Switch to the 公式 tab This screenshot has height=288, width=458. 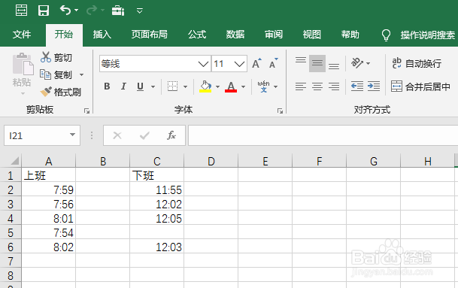point(197,35)
